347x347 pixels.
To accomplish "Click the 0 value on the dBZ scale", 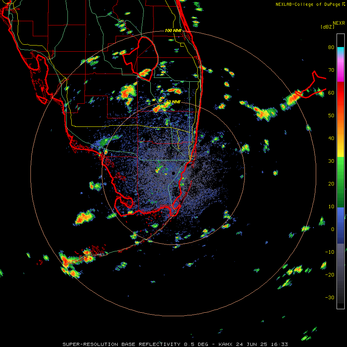I will coord(333,229).
